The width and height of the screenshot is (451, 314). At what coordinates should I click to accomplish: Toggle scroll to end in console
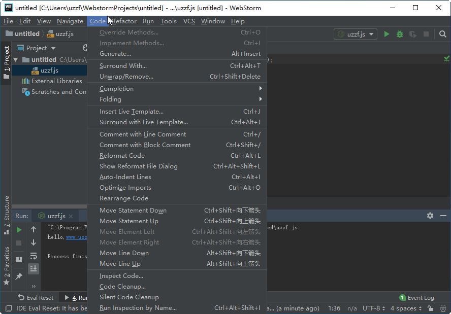34,269
